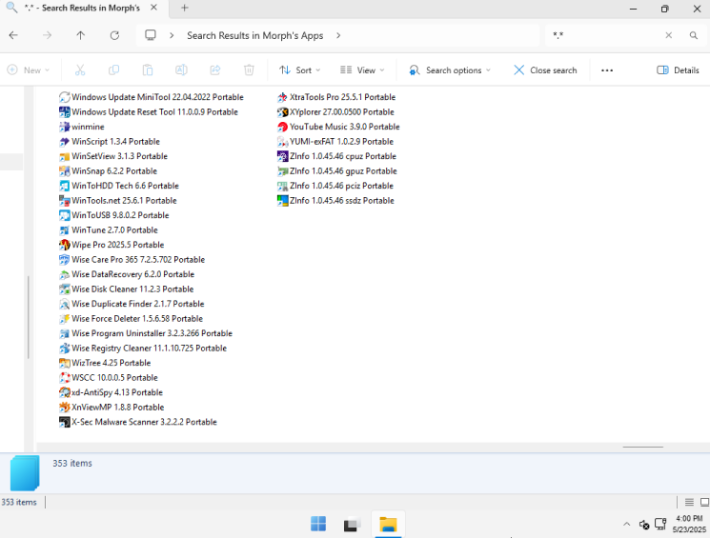The image size is (710, 538).
Task: Select the XYplorer 27.00.0500 icon
Action: (282, 111)
